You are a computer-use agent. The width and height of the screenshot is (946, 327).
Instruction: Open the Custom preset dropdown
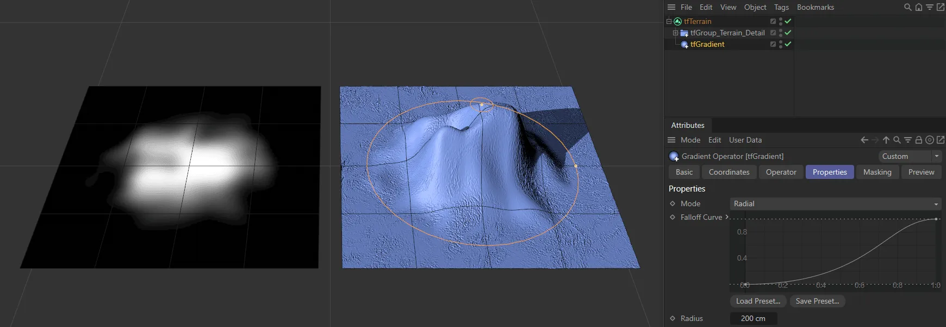(x=910, y=156)
